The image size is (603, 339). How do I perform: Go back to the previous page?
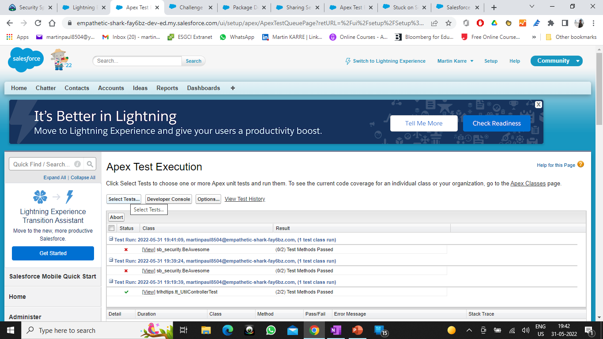click(10, 23)
